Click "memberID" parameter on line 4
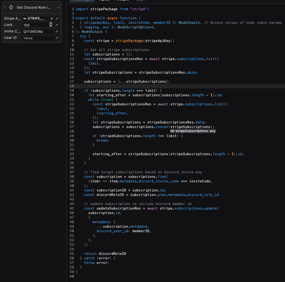Viewport: 285px width, 282px height. pos(162,23)
